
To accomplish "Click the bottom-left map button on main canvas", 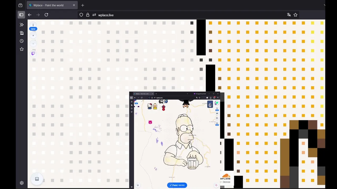I will (37, 179).
